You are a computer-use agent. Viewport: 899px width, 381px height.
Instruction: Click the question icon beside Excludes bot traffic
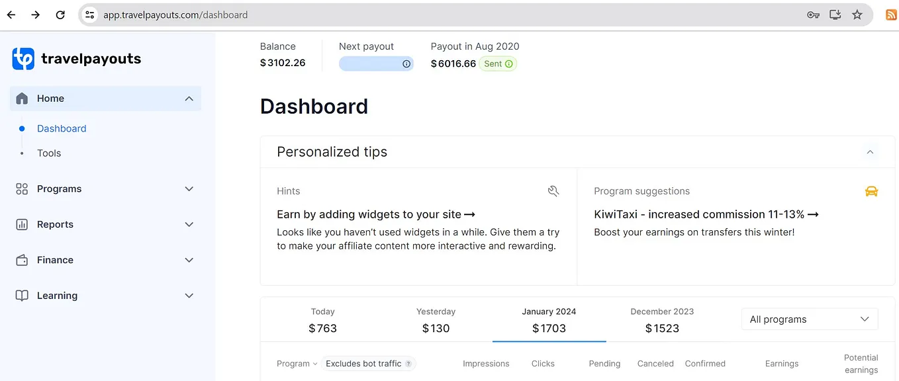pyautogui.click(x=408, y=364)
